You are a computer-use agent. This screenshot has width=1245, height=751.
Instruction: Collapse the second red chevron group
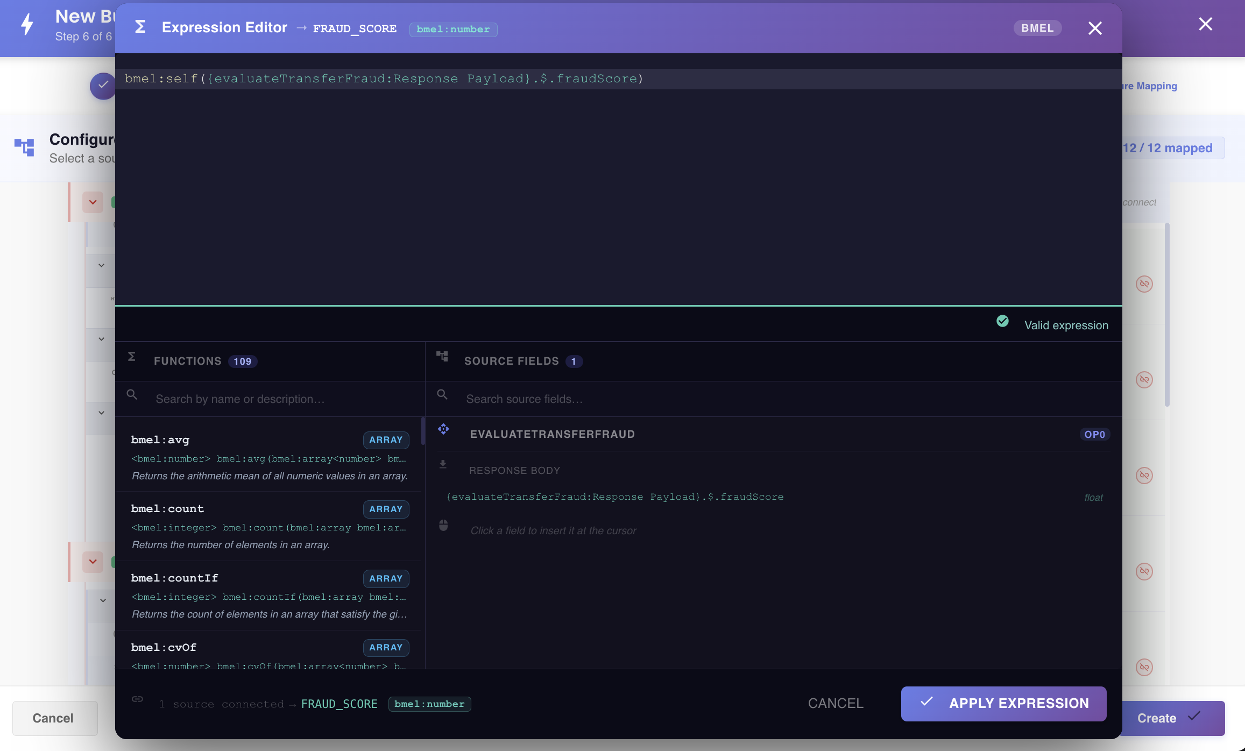pos(93,562)
